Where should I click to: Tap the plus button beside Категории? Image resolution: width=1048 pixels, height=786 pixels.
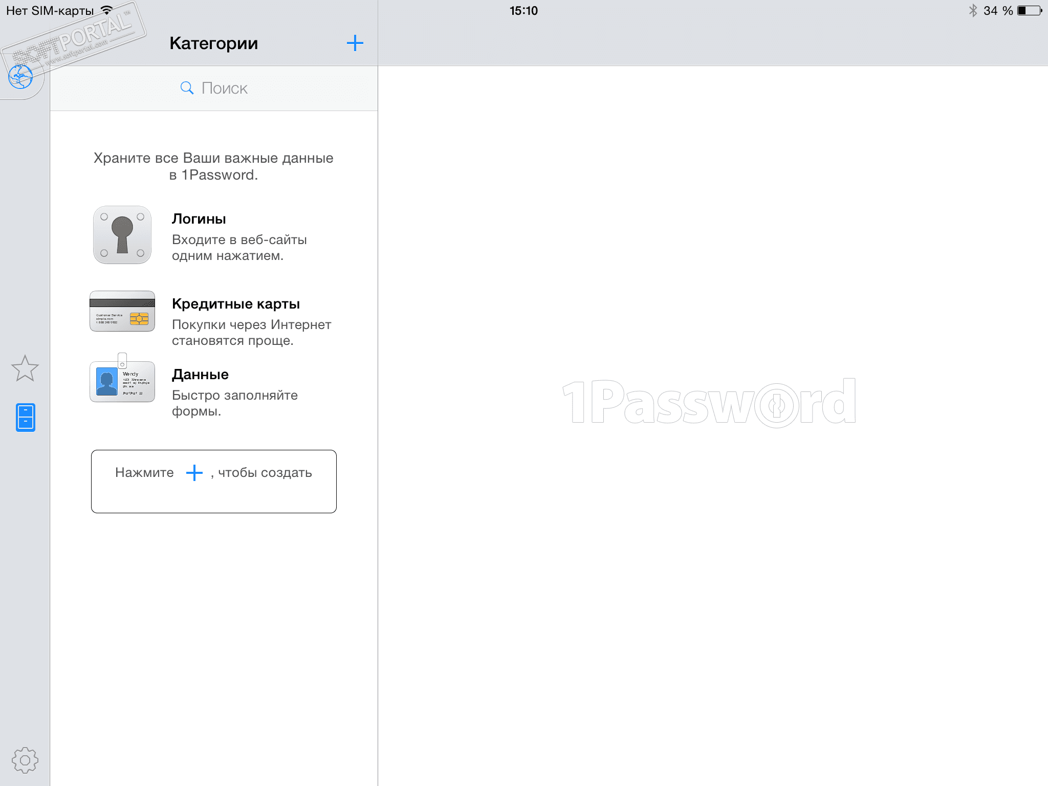pyautogui.click(x=355, y=43)
